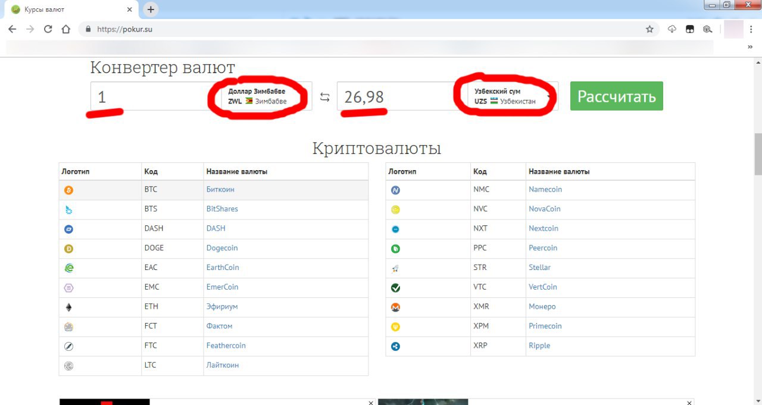762x405 pixels.
Task: Click the BitShares logo icon
Action: tap(68, 210)
